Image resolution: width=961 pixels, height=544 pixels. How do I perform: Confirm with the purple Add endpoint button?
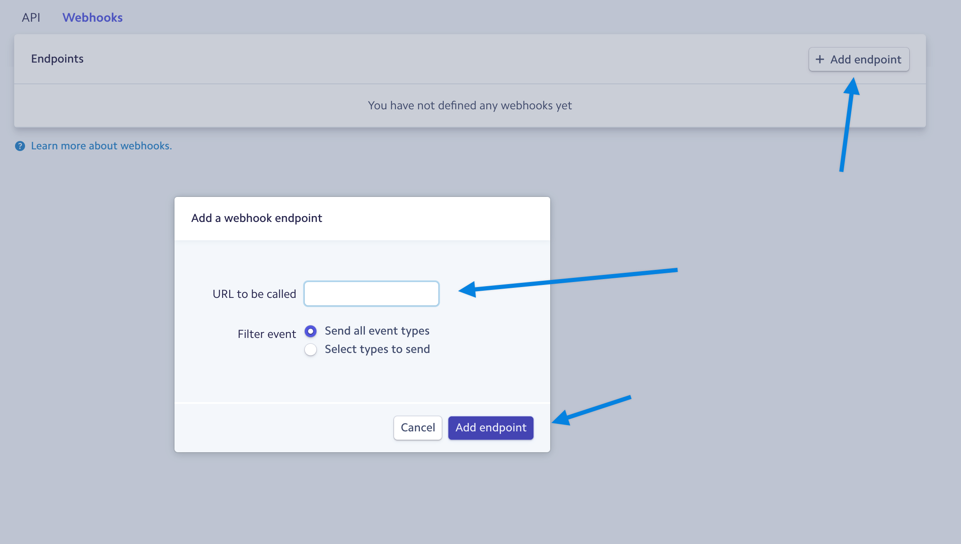coord(491,428)
